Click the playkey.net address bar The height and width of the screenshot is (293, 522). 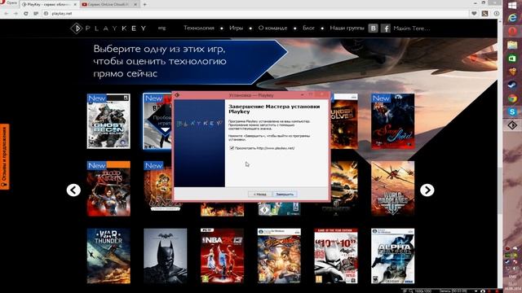tap(256, 14)
